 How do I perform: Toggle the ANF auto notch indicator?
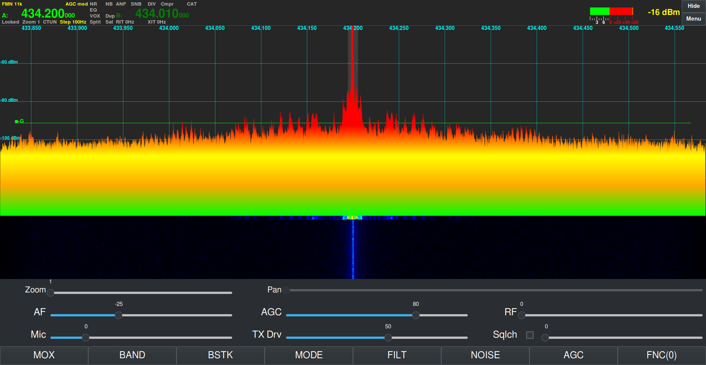click(x=121, y=4)
